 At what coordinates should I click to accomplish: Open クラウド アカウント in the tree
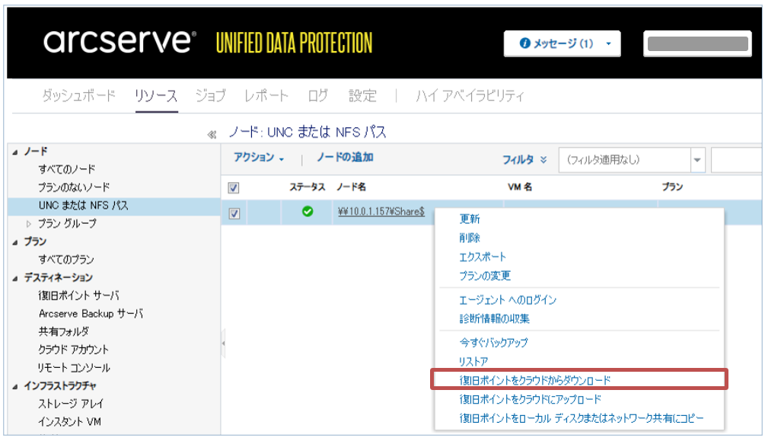click(73, 350)
